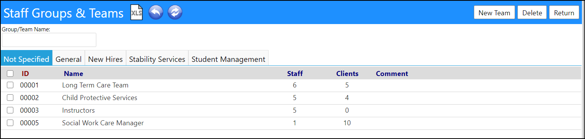The height and width of the screenshot is (139, 585).
Task: Toggle the select-all checkbox in header
Action: (x=10, y=74)
